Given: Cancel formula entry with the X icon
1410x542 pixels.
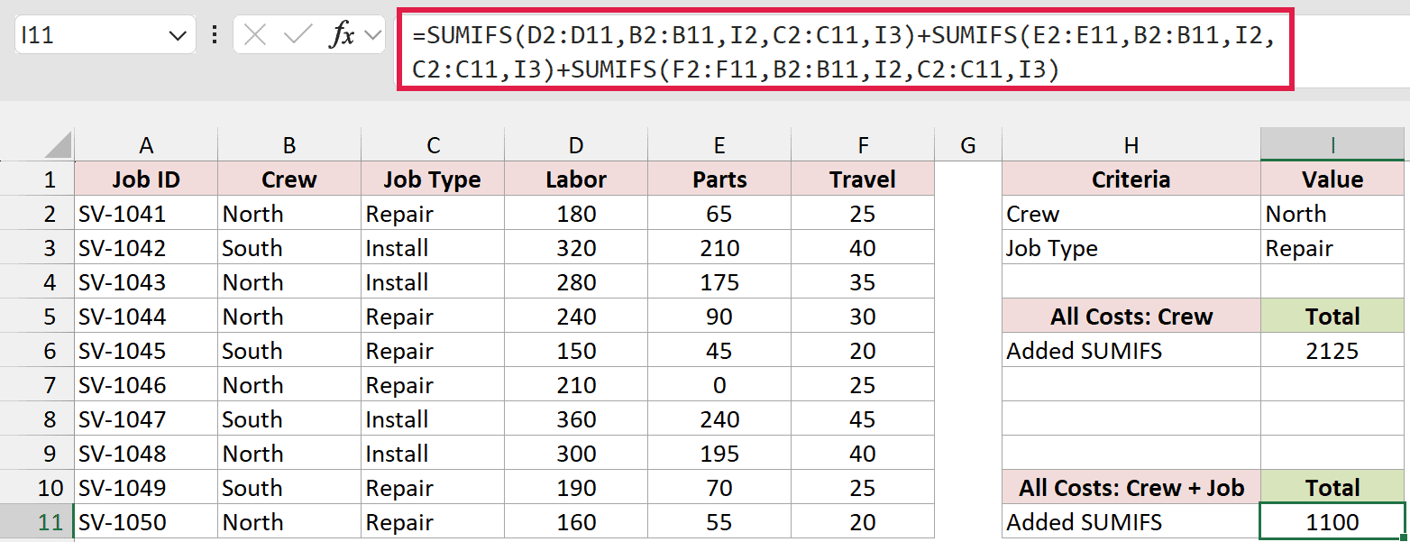Looking at the screenshot, I should pyautogui.click(x=256, y=35).
